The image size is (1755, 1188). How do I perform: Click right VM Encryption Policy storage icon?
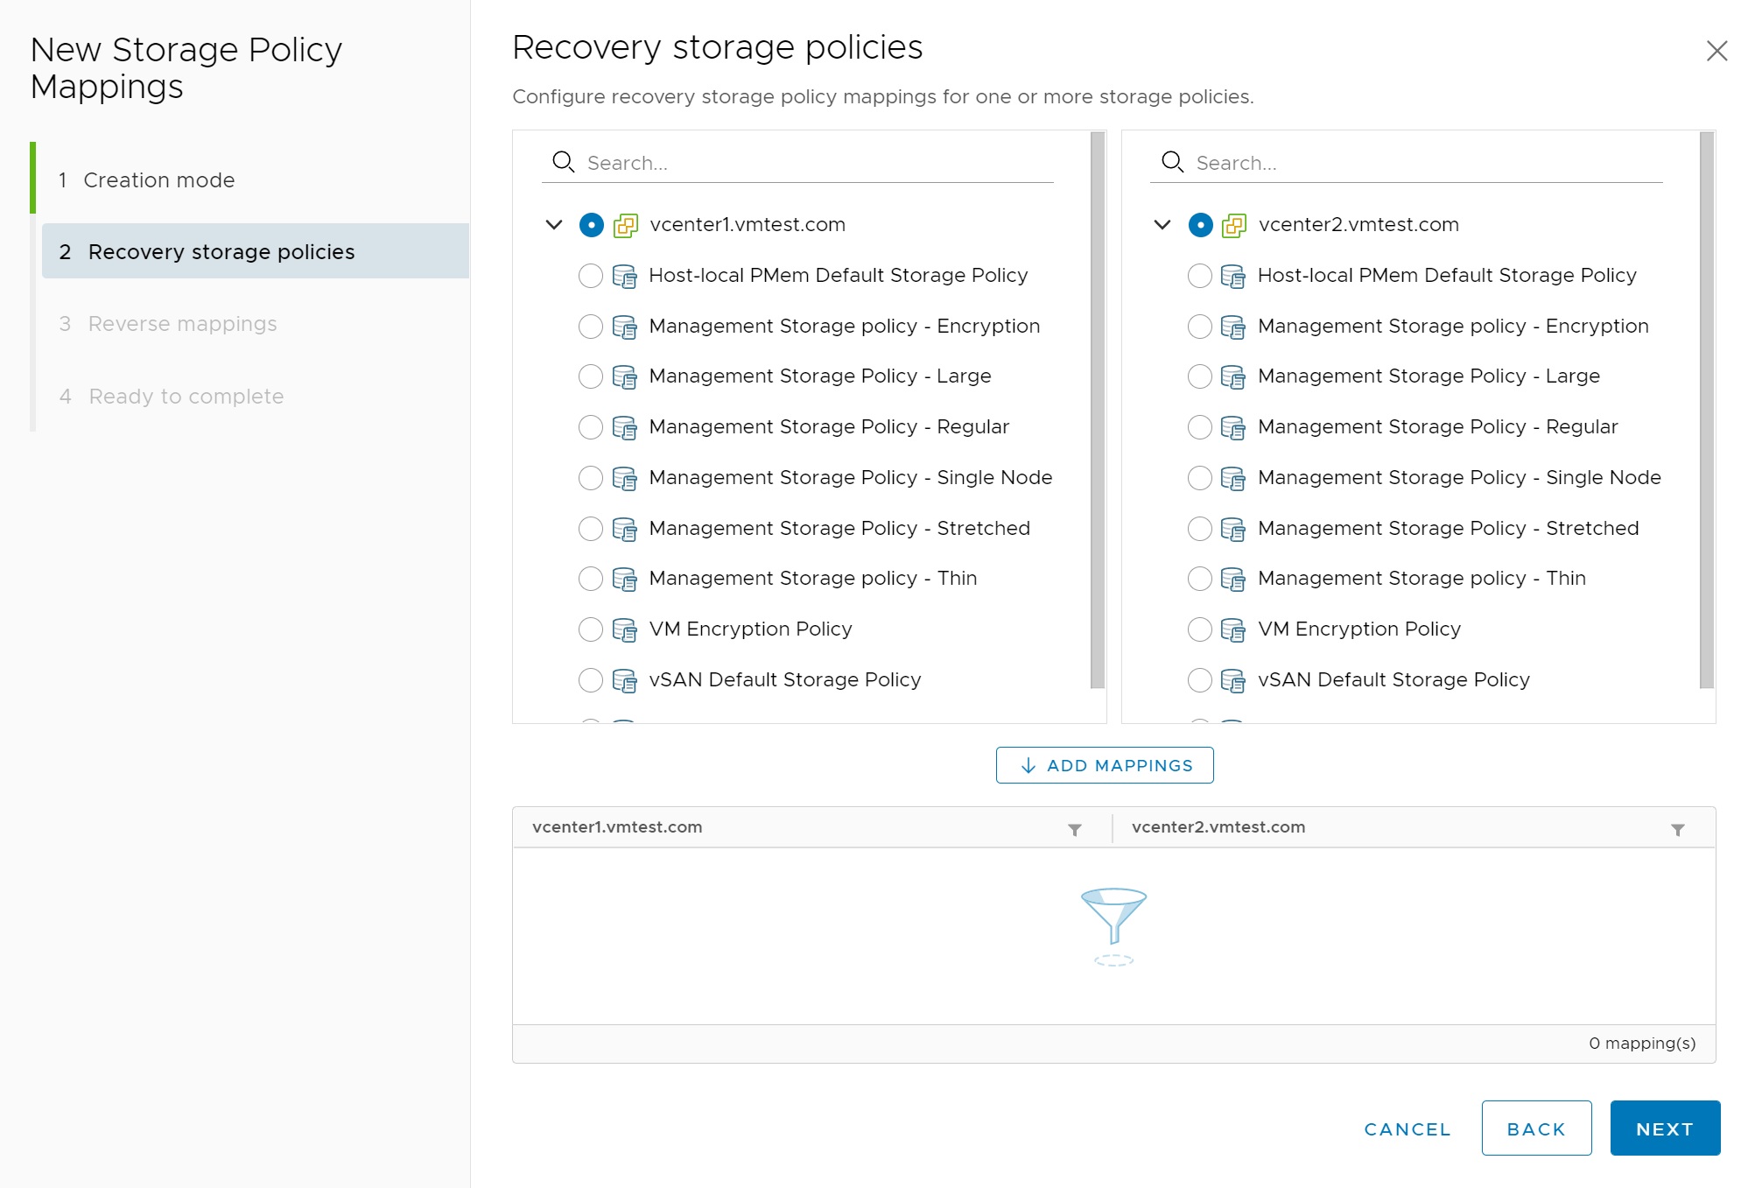[x=1233, y=629]
